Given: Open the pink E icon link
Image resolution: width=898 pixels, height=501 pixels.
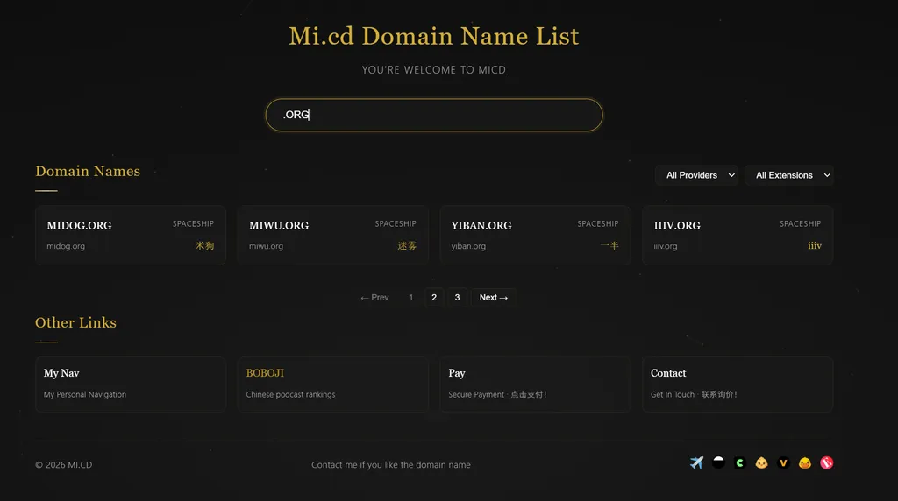Looking at the screenshot, I should point(826,462).
